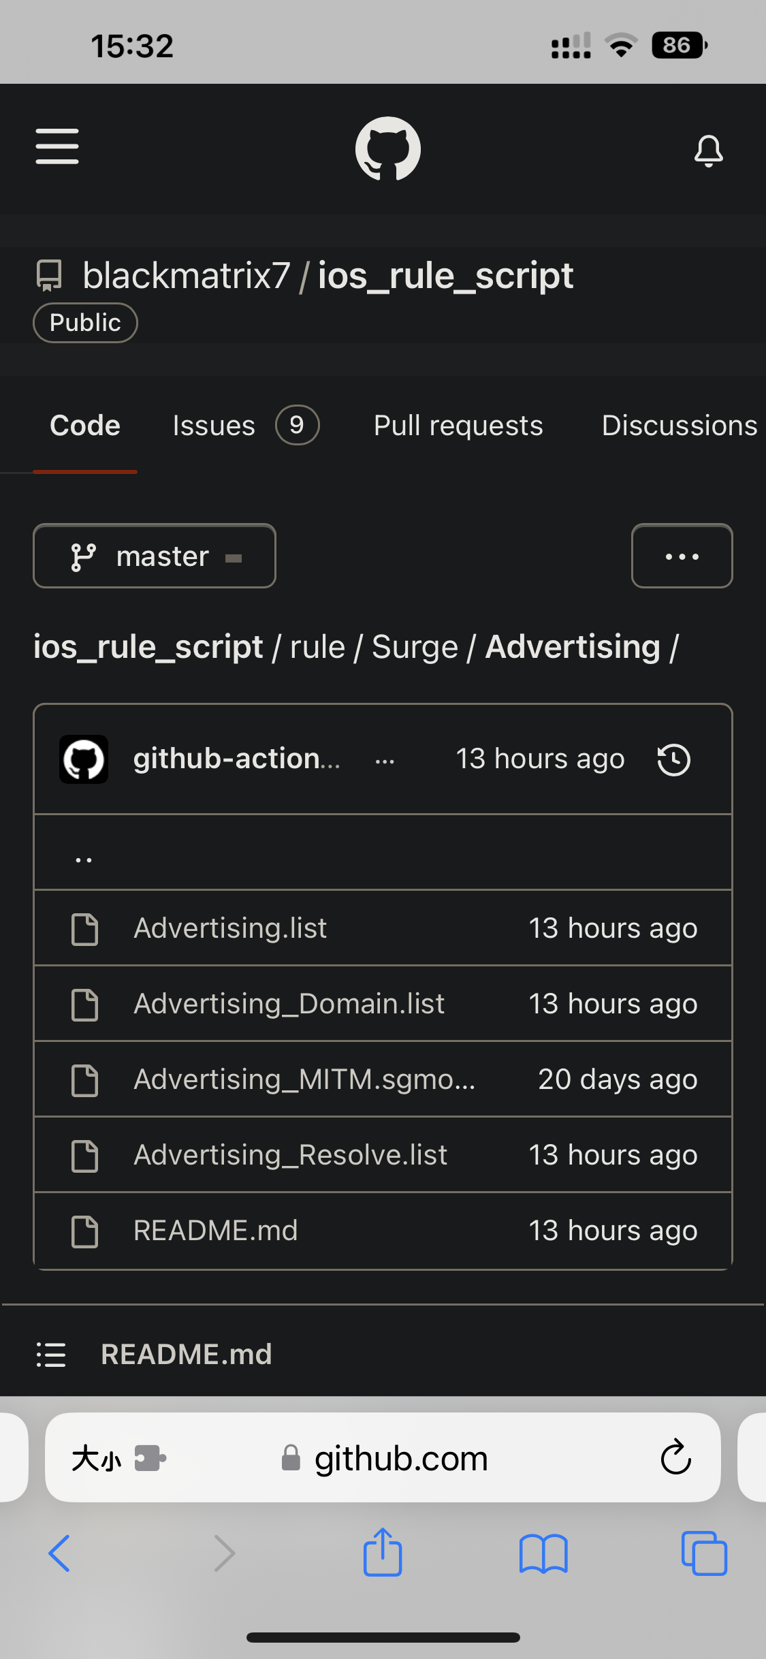Viewport: 766px width, 1659px height.
Task: View commit history clock icon
Action: 673,760
